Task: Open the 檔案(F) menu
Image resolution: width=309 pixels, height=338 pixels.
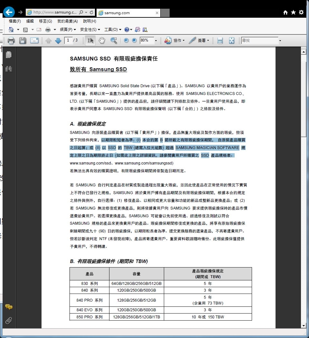Action: (15, 21)
